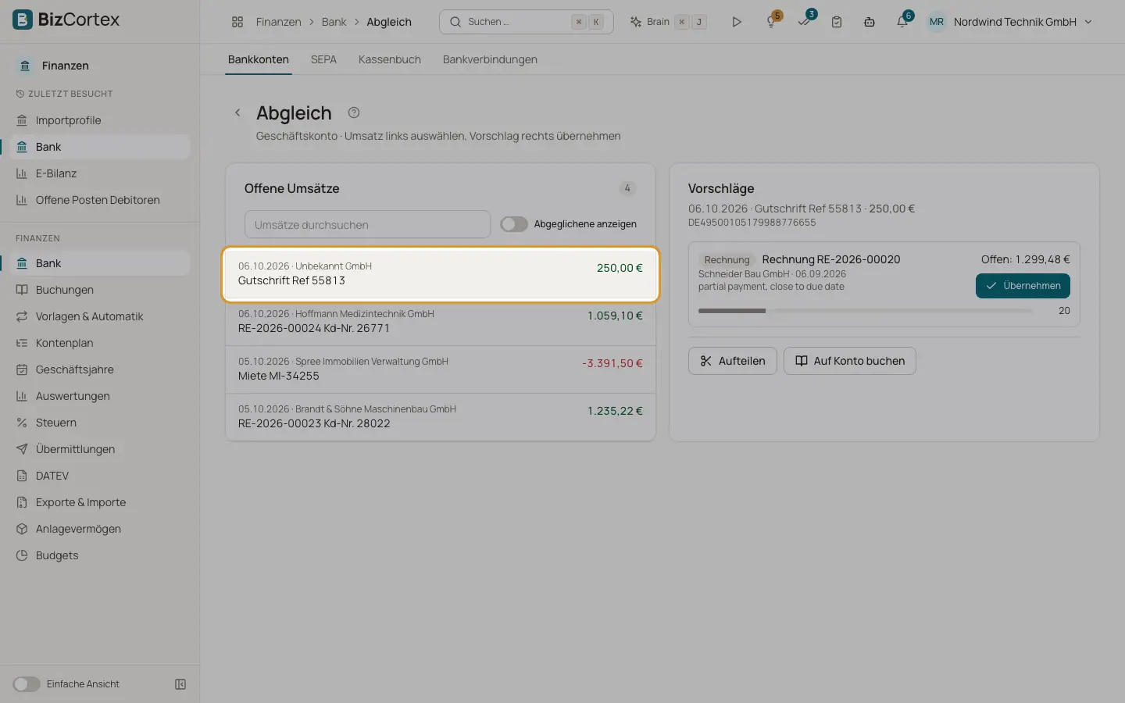Screen dimensions: 1125x703
Task: Toggle Abgeglichene anzeigen switch
Action: pos(514,224)
